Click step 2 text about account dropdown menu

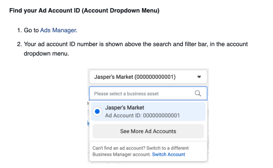point(136,49)
